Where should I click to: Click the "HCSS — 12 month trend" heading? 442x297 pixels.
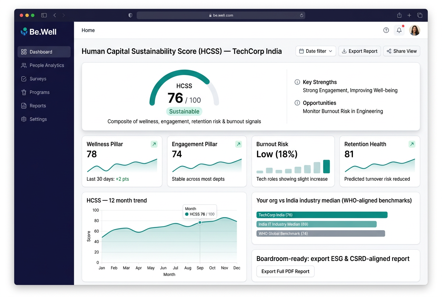point(117,201)
